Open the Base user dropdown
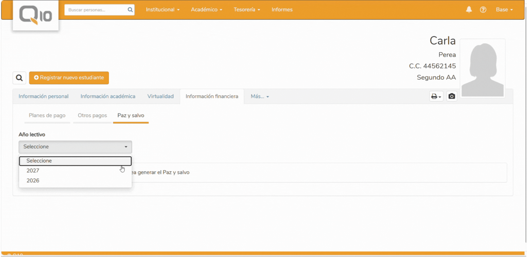Screen dimensions: 527x257 (x=504, y=10)
